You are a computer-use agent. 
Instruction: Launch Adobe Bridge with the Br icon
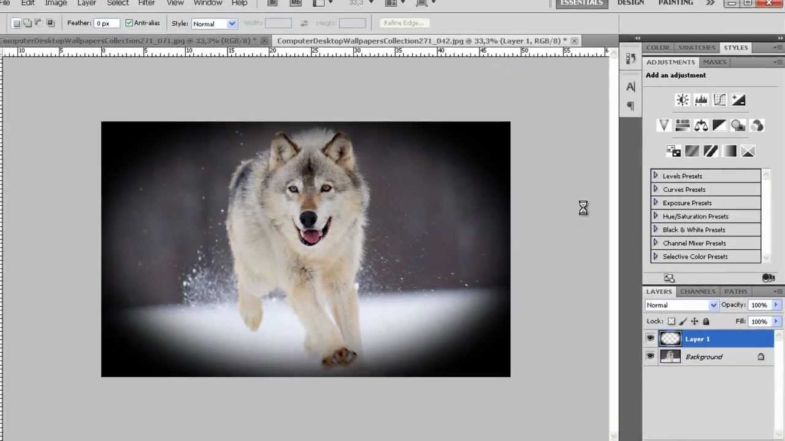pyautogui.click(x=273, y=3)
